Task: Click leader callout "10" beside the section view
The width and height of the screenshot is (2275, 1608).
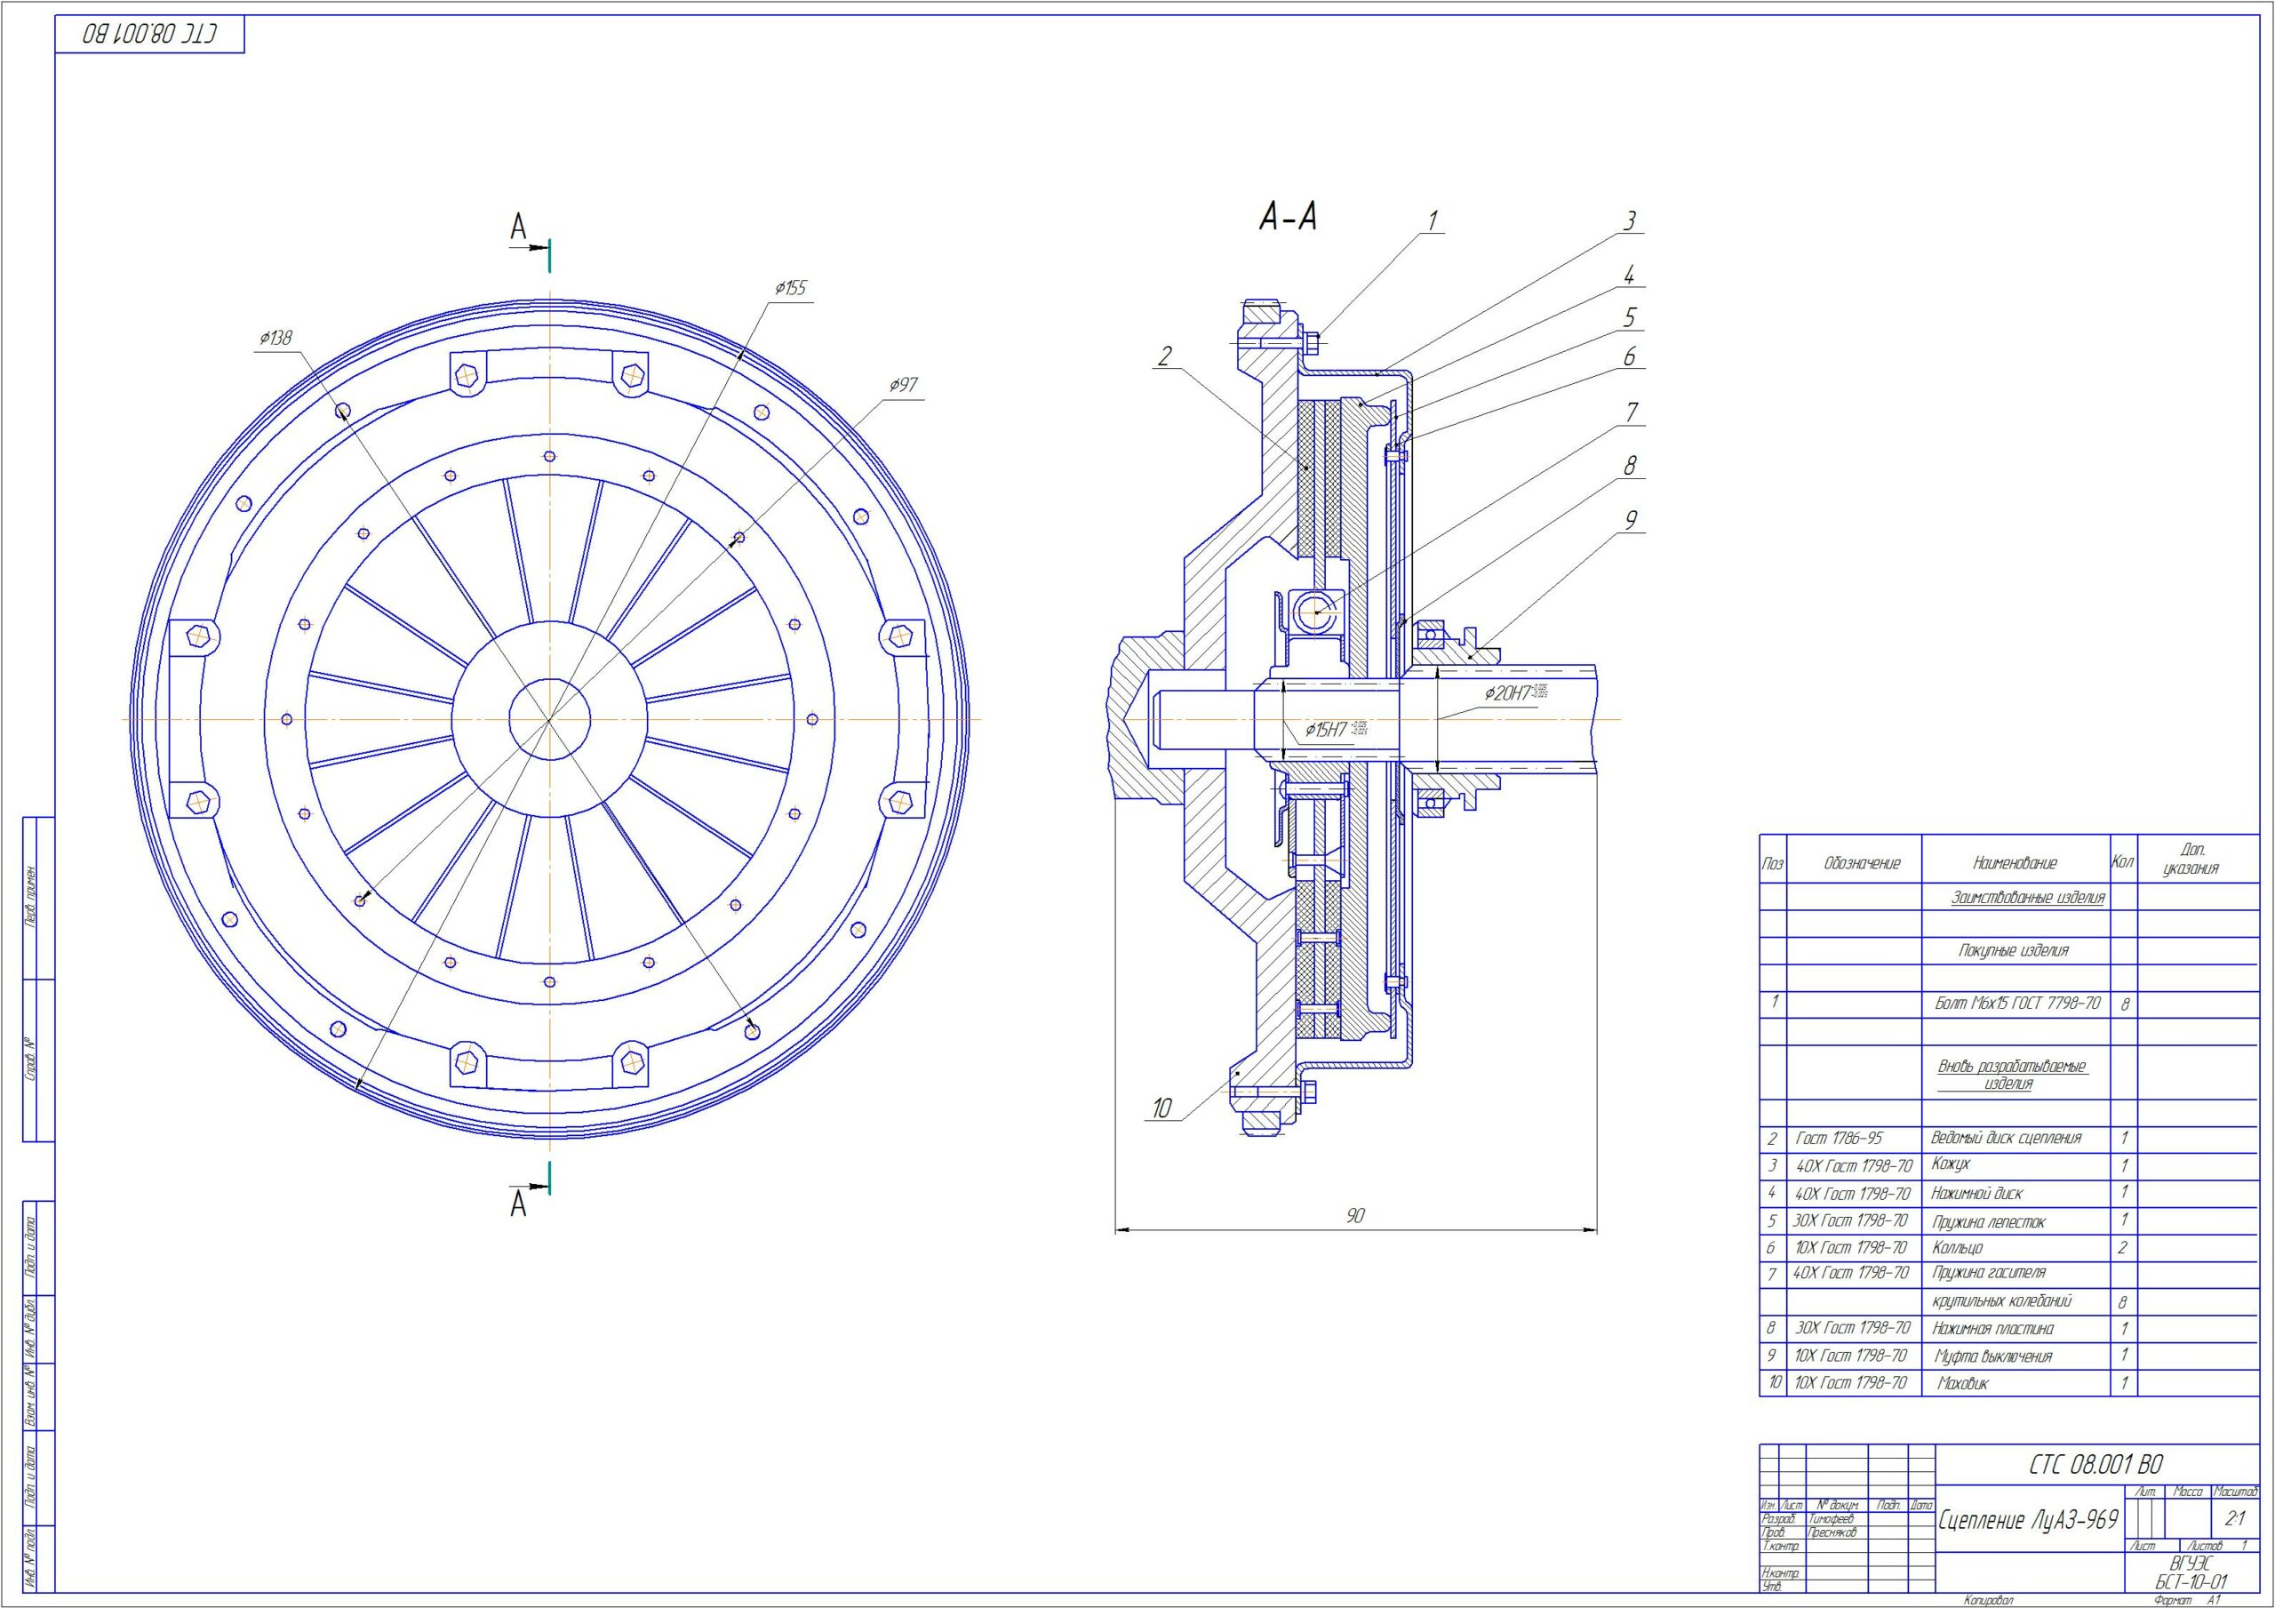Action: pos(1161,1108)
